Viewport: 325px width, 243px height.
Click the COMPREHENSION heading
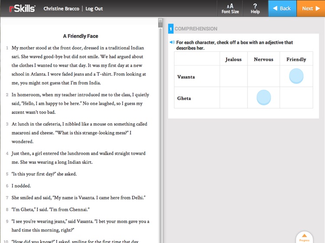196,28
